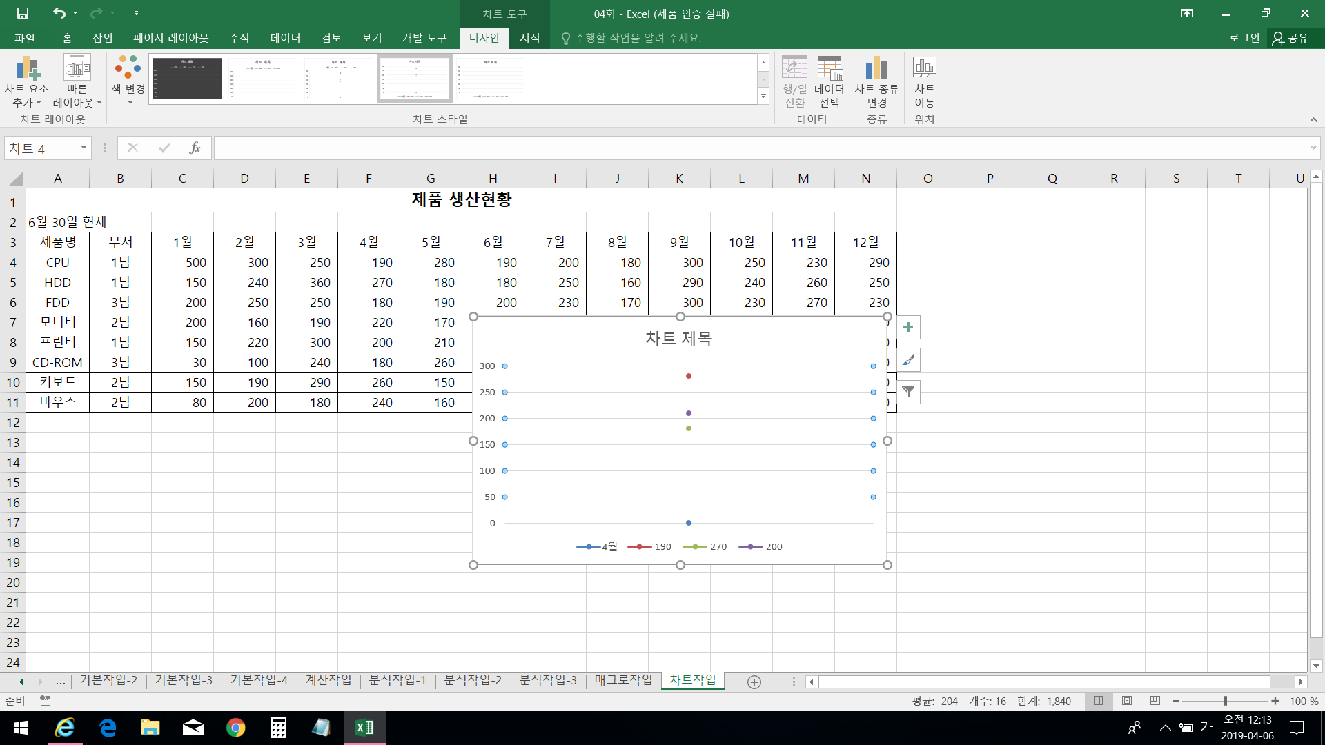Select Normal view button in status bar
Viewport: 1325px width, 745px height.
point(1098,701)
